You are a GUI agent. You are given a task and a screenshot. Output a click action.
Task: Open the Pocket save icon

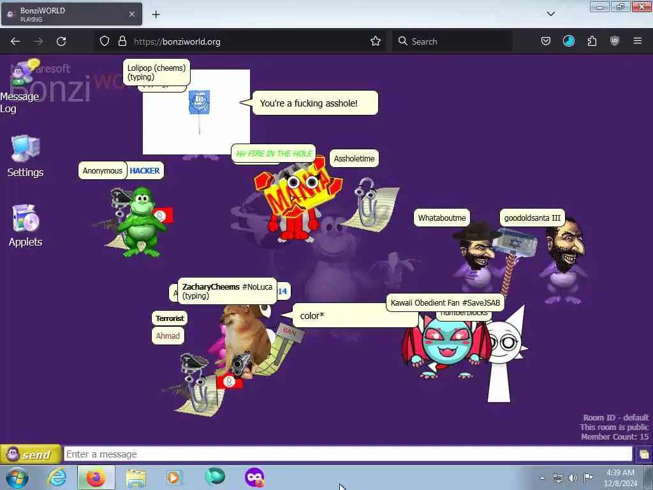[x=546, y=41]
